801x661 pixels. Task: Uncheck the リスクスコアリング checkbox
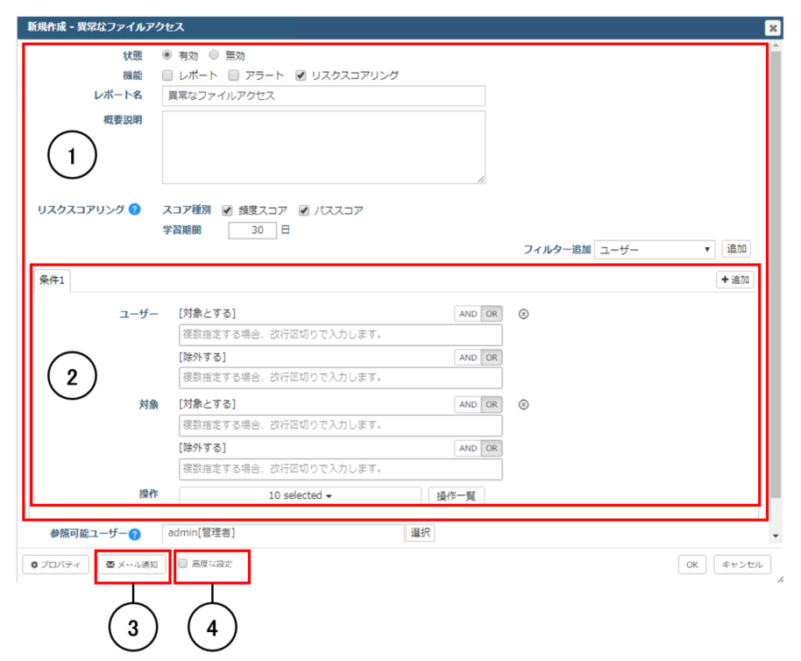[301, 75]
